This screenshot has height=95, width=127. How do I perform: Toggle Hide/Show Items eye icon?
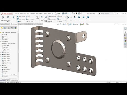[77, 25]
